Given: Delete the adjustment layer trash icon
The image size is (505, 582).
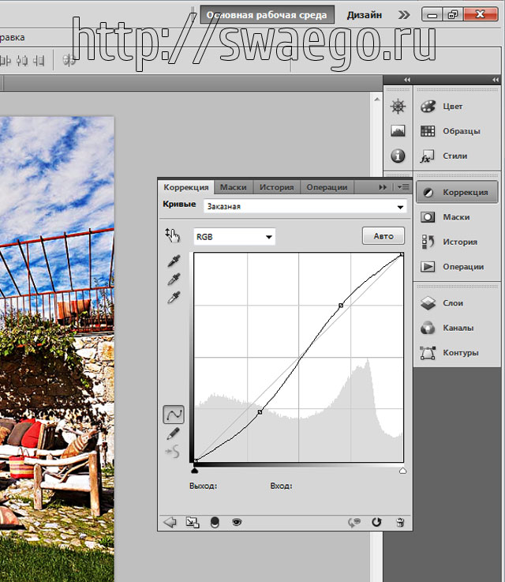Looking at the screenshot, I should pos(400,523).
